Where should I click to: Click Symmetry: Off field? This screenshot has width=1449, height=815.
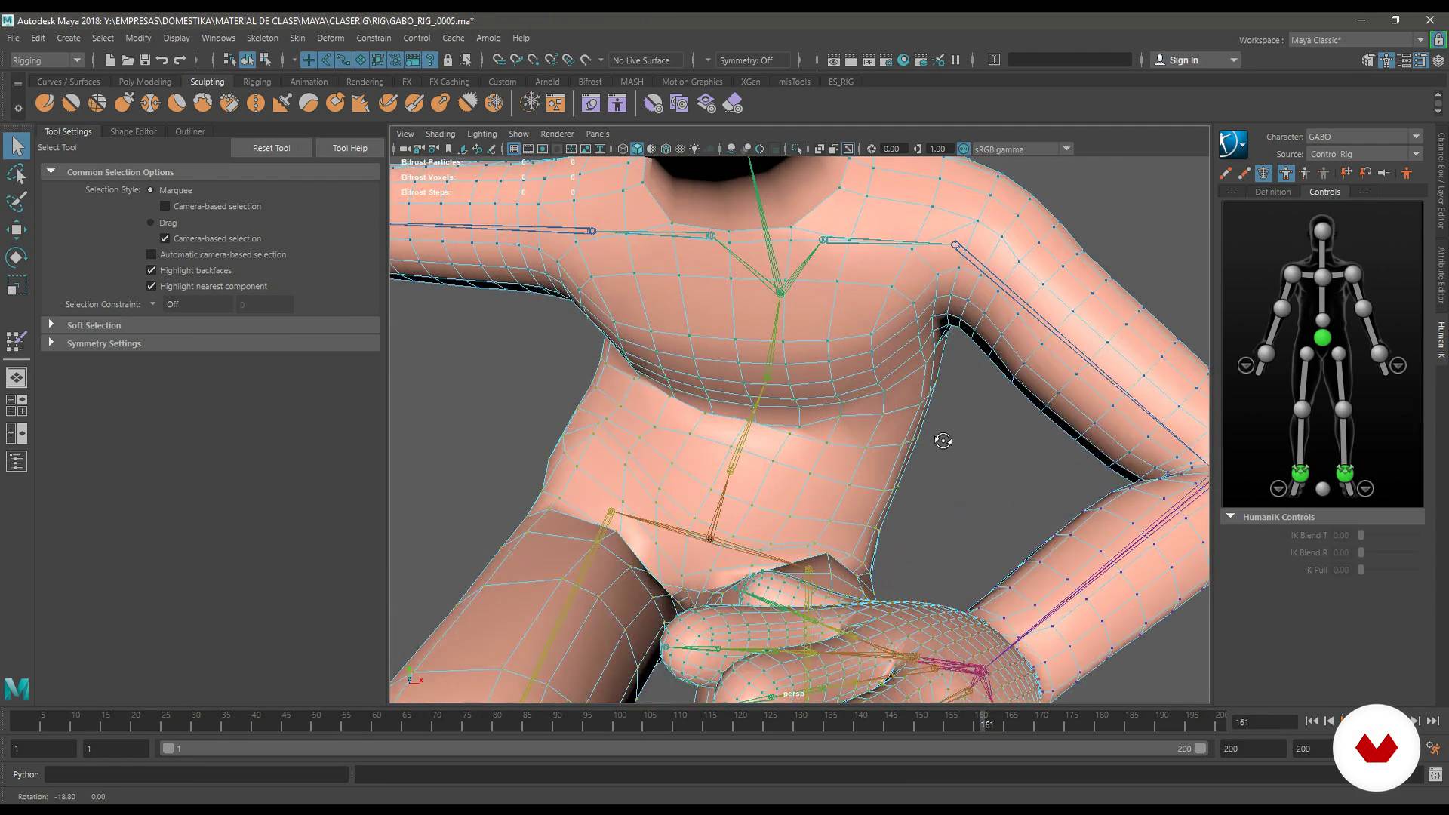point(753,60)
